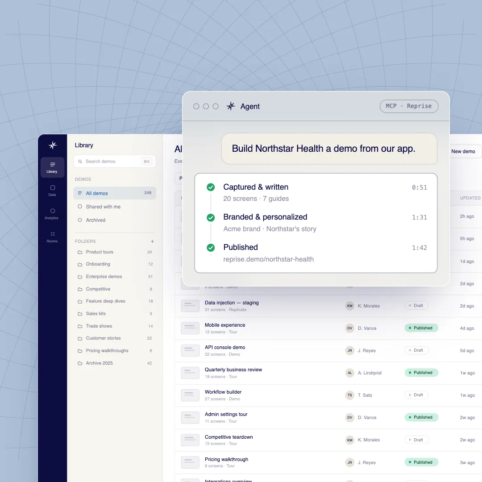Open the Archive 2025 folder
The height and width of the screenshot is (482, 482).
tap(115, 363)
